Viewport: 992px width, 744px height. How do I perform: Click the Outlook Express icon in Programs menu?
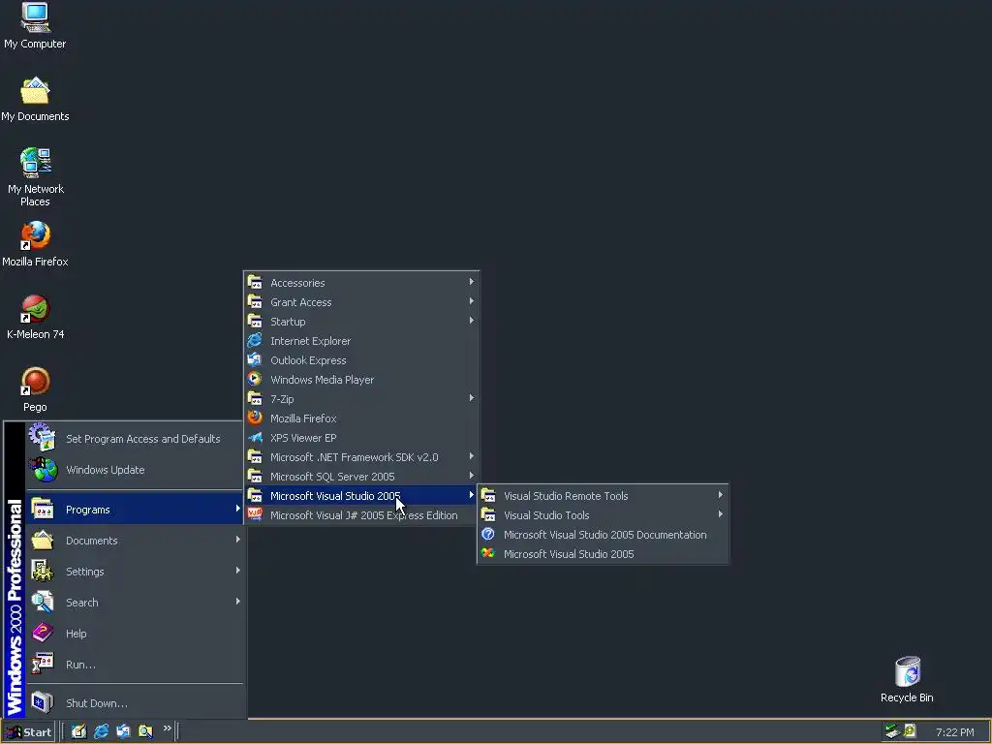255,360
